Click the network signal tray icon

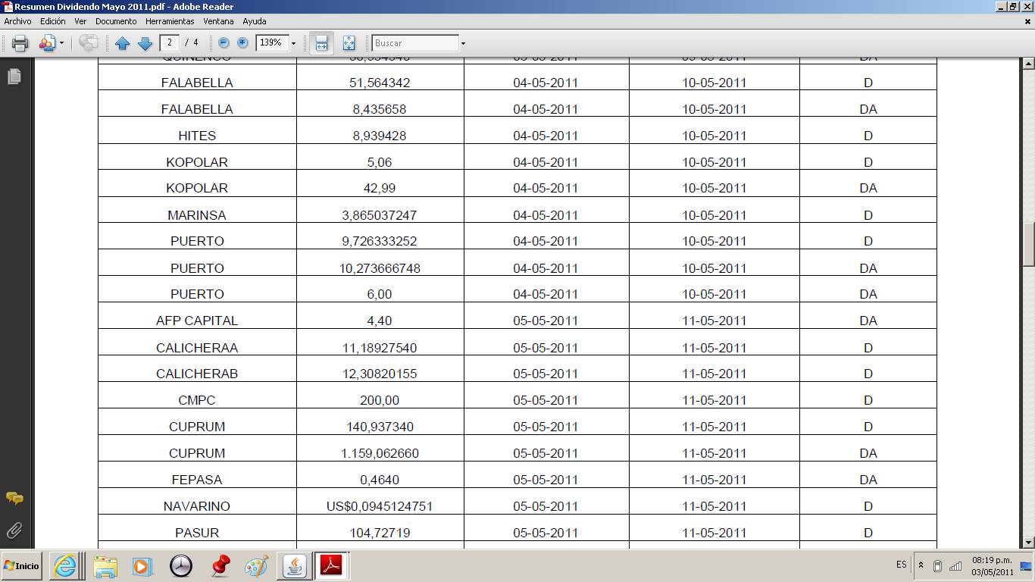(x=955, y=565)
